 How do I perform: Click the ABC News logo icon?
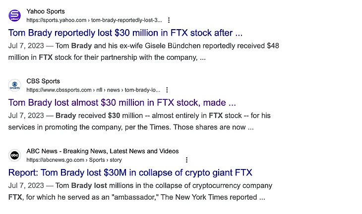[15, 155]
